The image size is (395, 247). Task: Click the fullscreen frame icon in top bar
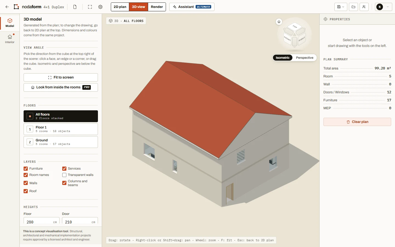[90, 7]
